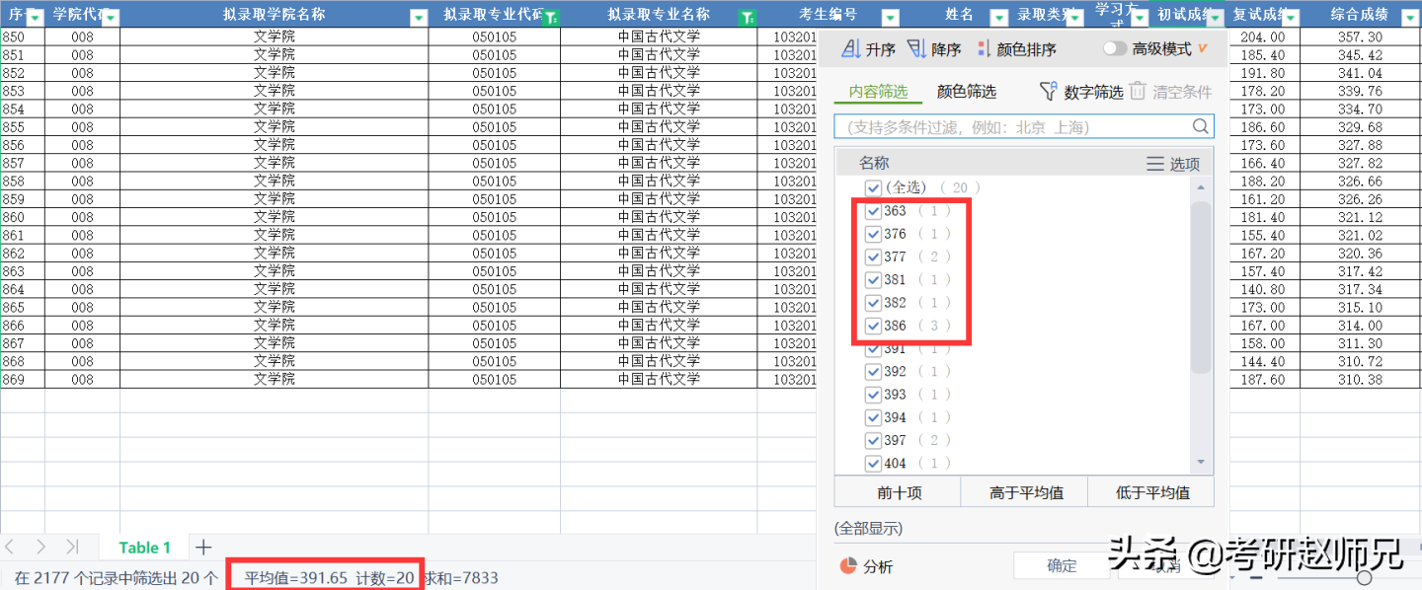The height and width of the screenshot is (590, 1422).
Task: Click the 降序 descending sort icon
Action: coord(918,47)
